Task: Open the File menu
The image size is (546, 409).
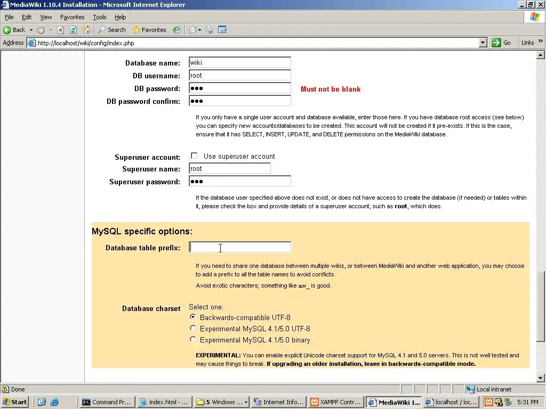Action: coord(9,17)
